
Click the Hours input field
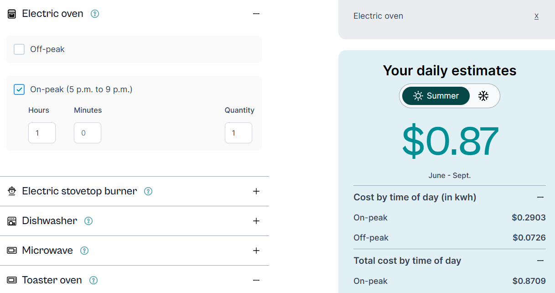point(42,133)
